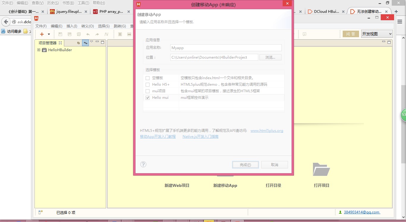Click the 问答 button in HBuilder toolbar
Image resolution: width=406 pixels, height=222 pixels.
click(351, 34)
